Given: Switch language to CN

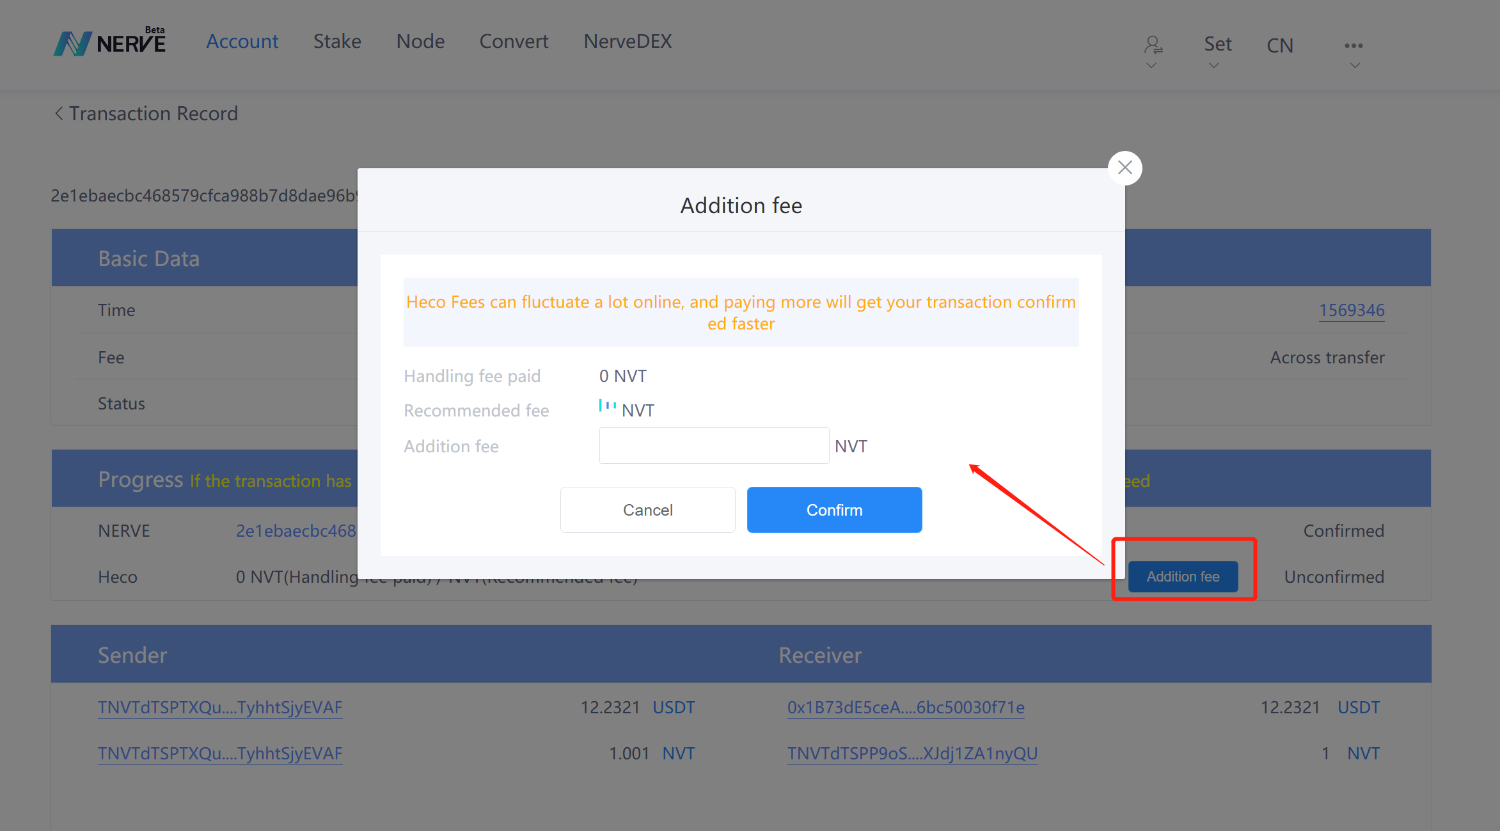Looking at the screenshot, I should tap(1279, 45).
